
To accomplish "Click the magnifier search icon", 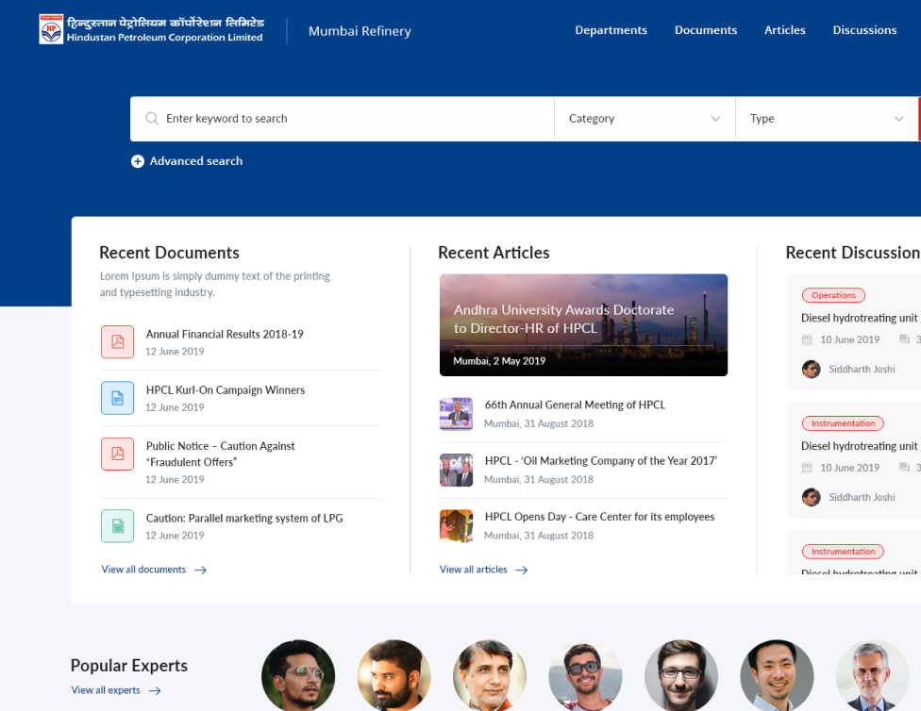I will pos(152,119).
